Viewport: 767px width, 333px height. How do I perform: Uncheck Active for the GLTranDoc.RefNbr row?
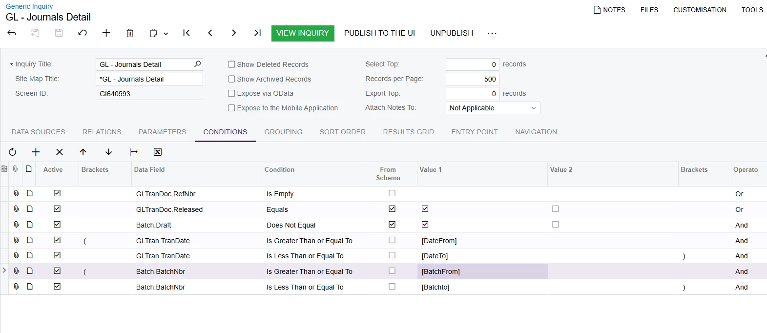click(57, 193)
